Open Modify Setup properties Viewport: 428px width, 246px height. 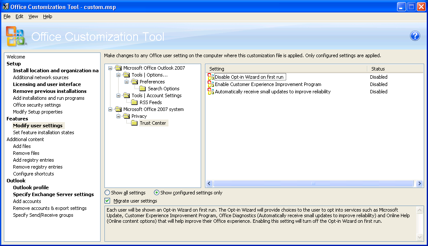38,112
